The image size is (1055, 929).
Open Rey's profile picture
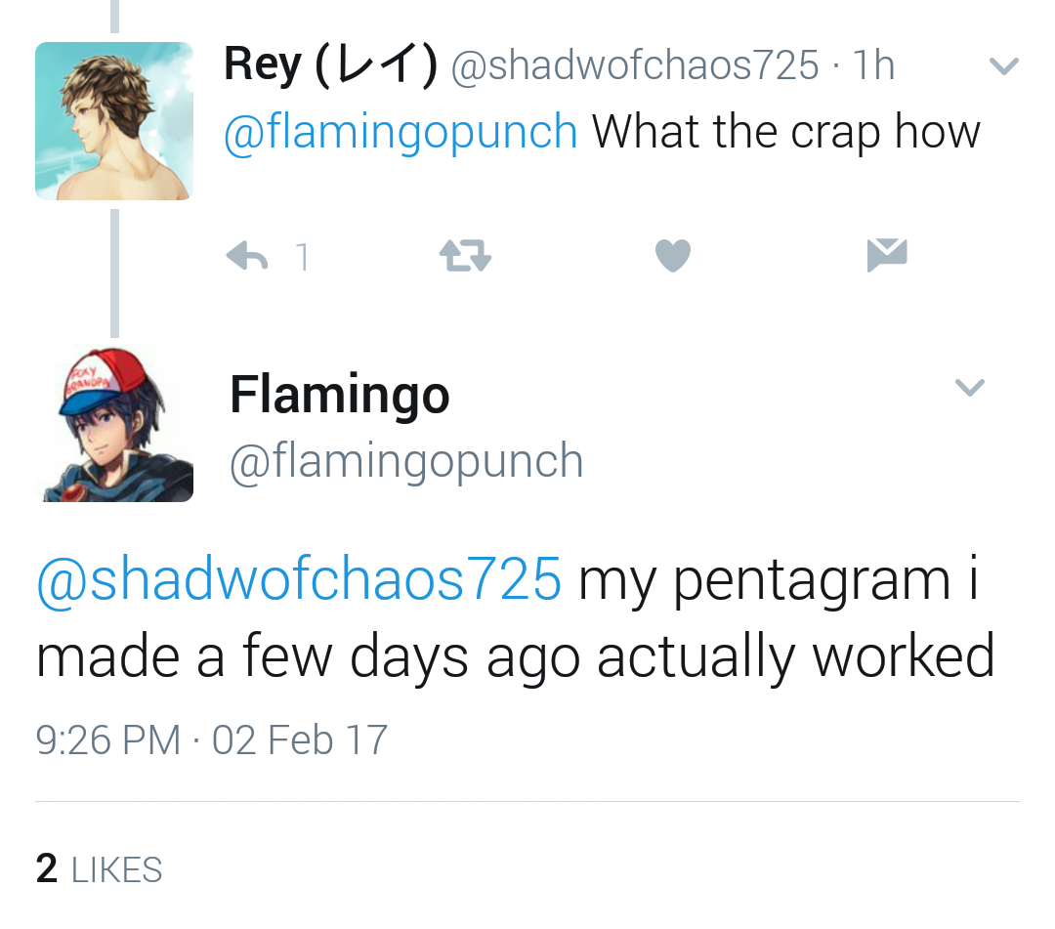tap(114, 121)
